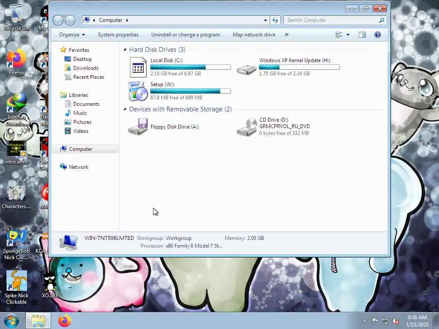Viewport: 439px width, 329px height.
Task: Collapse Devices with Removable Storage group
Action: coord(125,109)
